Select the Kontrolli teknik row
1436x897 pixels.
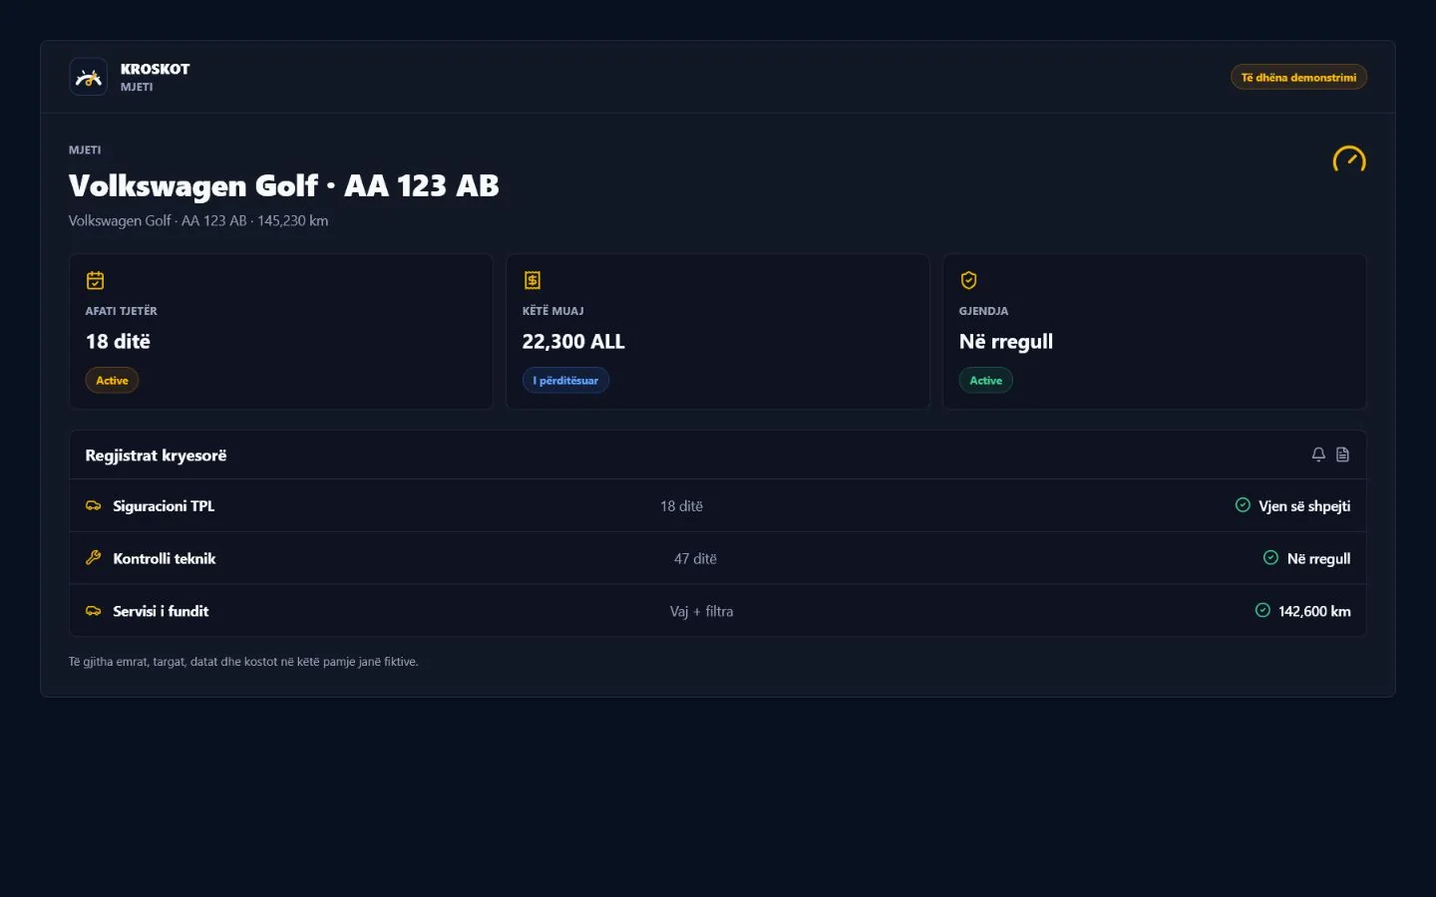pyautogui.click(x=718, y=558)
